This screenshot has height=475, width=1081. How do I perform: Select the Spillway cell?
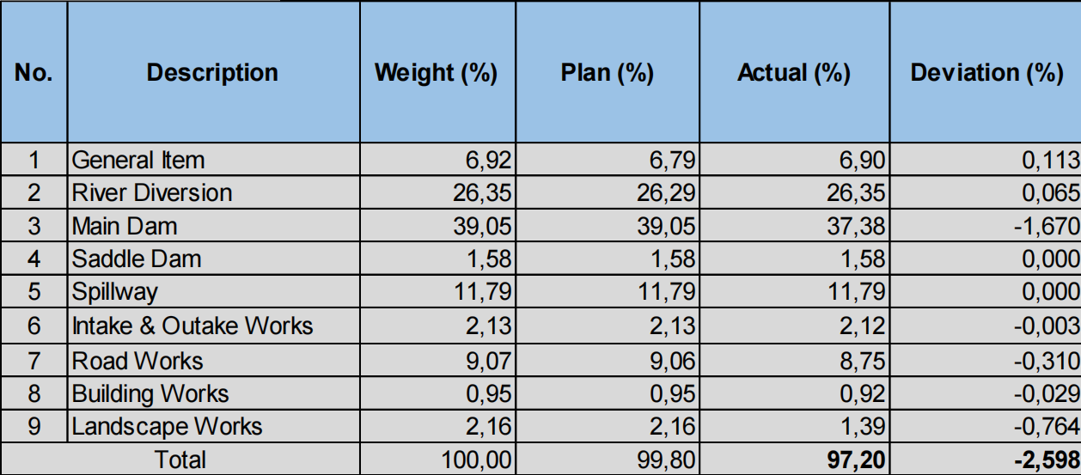tap(213, 292)
